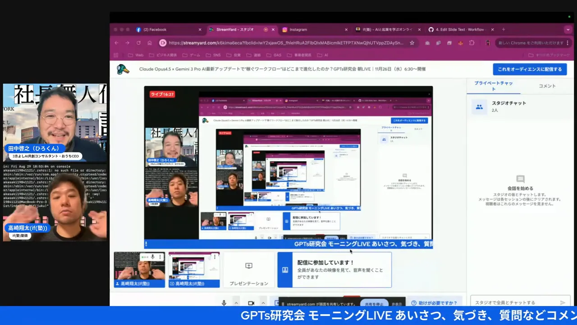The height and width of the screenshot is (325, 577).
Task: Click the send arrow next to the chat field
Action: (x=563, y=302)
